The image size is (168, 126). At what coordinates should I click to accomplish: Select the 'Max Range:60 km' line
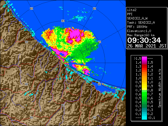click(x=141, y=35)
